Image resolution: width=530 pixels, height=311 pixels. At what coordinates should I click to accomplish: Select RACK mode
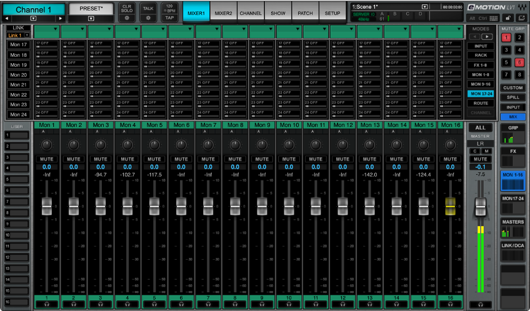point(480,56)
